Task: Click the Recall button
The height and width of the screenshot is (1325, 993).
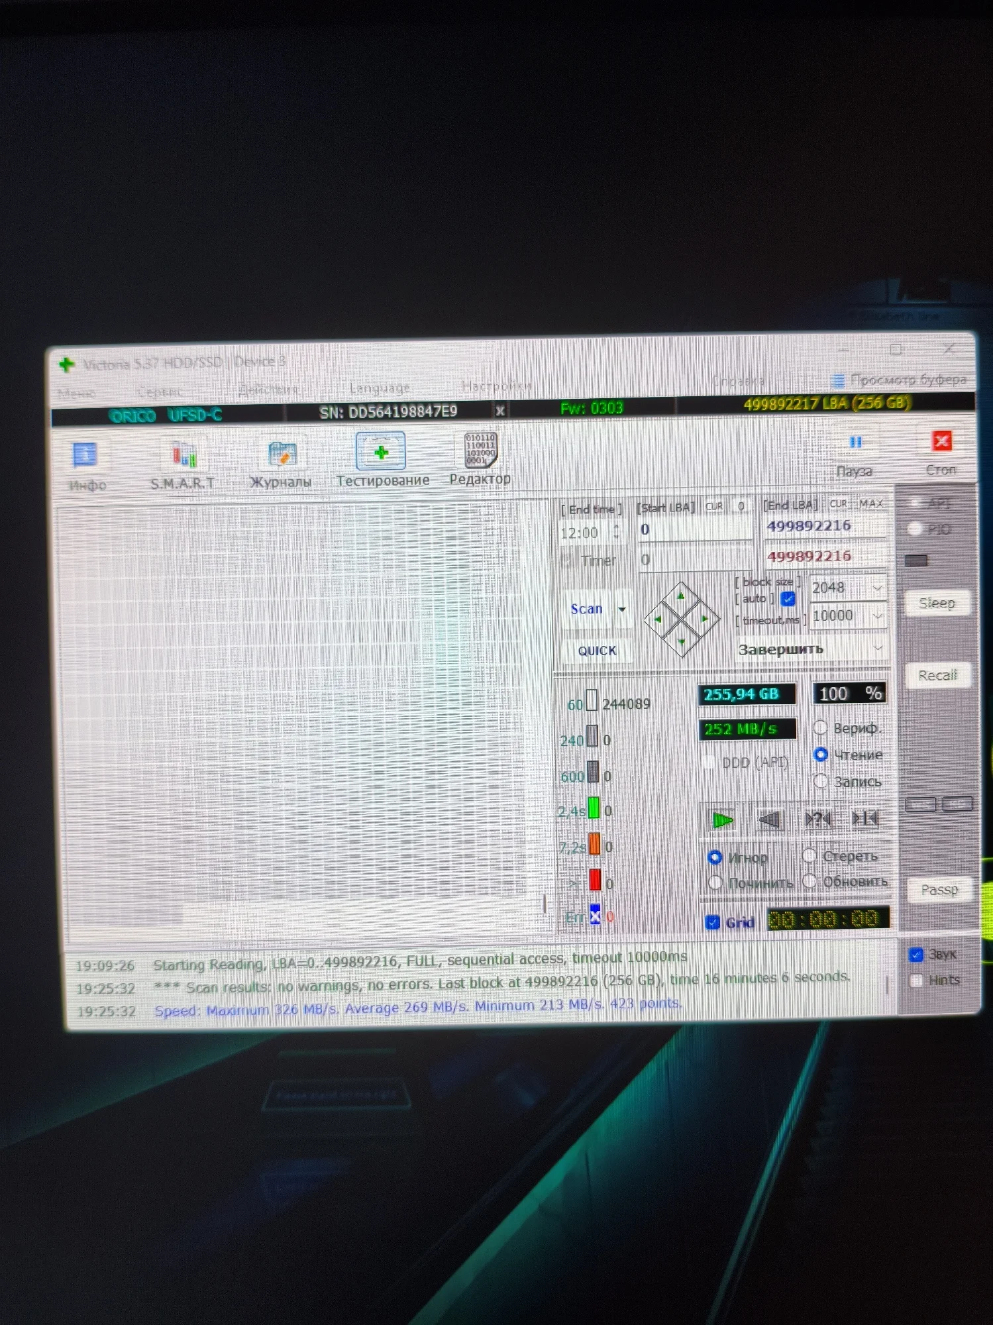Action: 937,676
